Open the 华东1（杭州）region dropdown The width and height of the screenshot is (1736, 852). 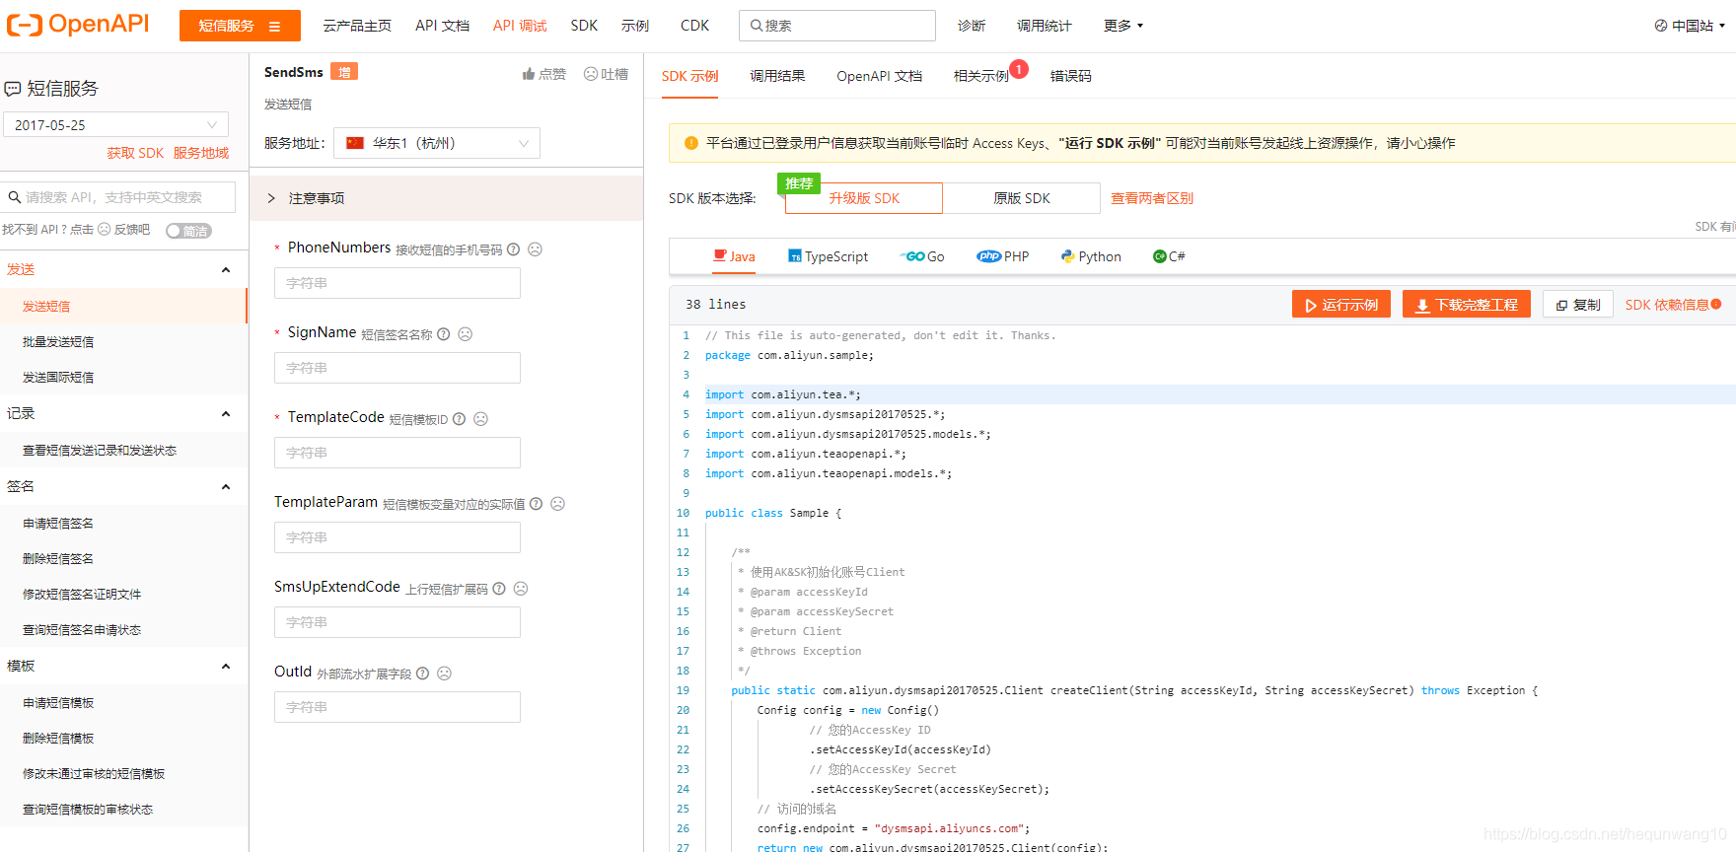coord(437,143)
